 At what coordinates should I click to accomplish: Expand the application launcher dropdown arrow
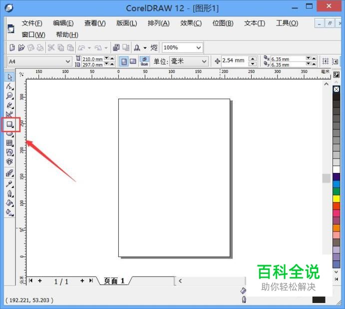click(145, 48)
